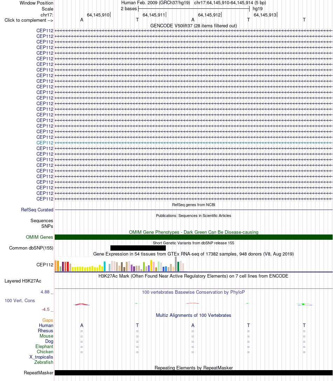Open the OMIM Gene Phenotypes track title
The width and height of the screenshot is (333, 381).
tap(193, 232)
